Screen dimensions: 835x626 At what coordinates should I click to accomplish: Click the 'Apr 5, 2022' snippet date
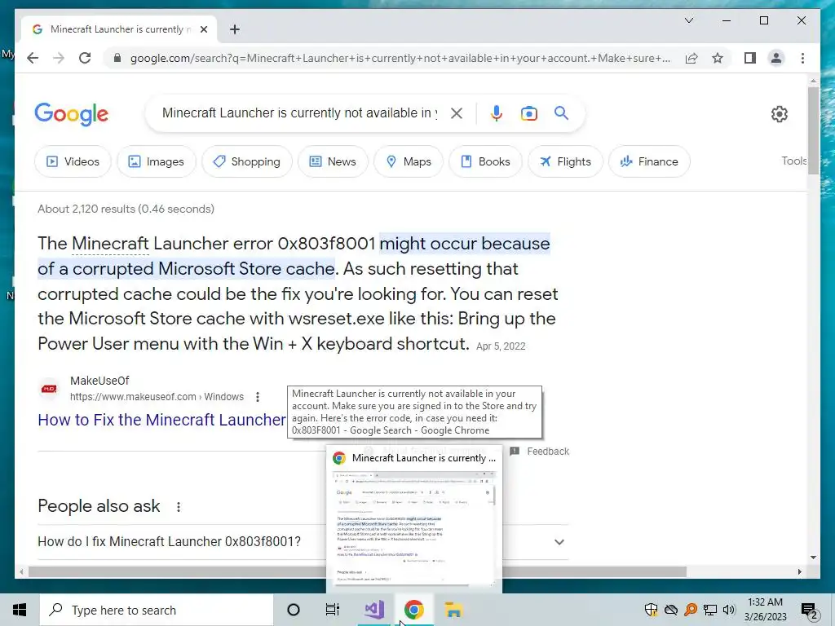501,346
